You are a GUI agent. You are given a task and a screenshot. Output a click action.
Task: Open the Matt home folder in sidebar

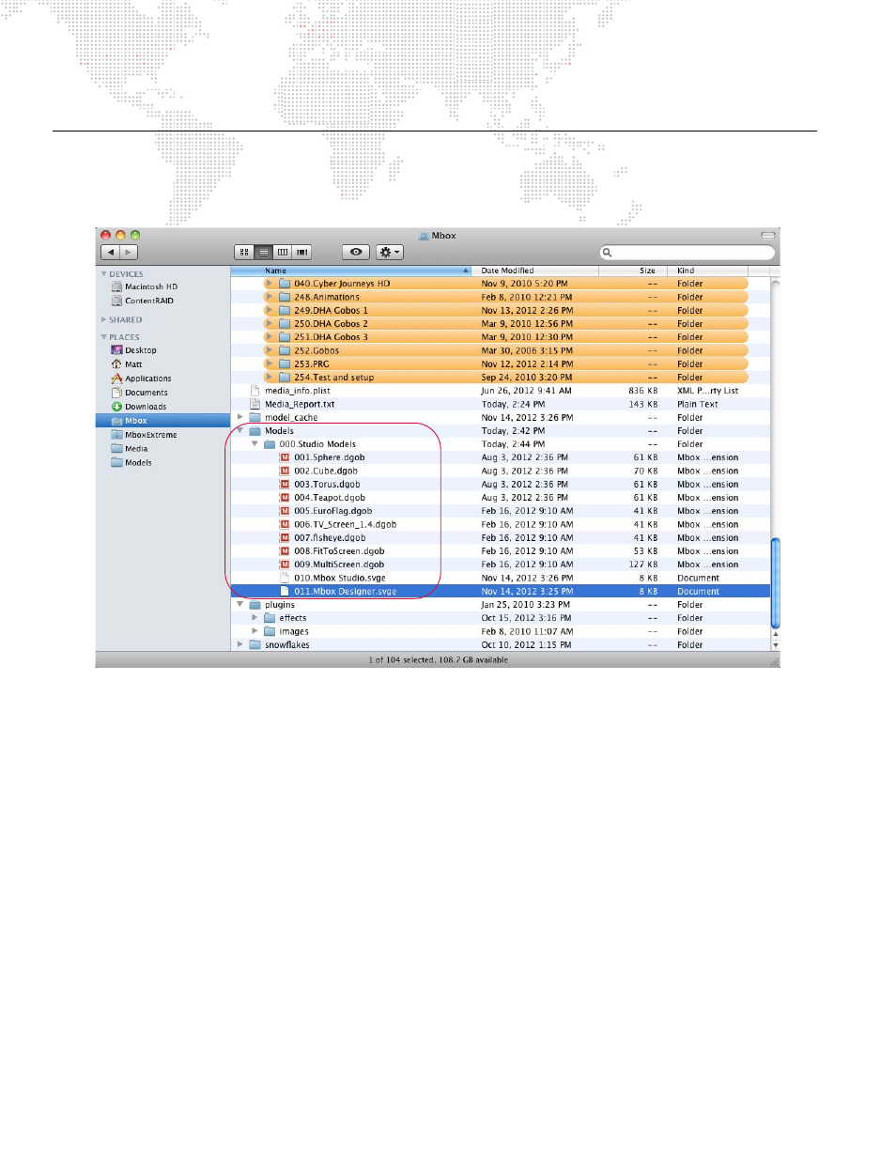[133, 364]
